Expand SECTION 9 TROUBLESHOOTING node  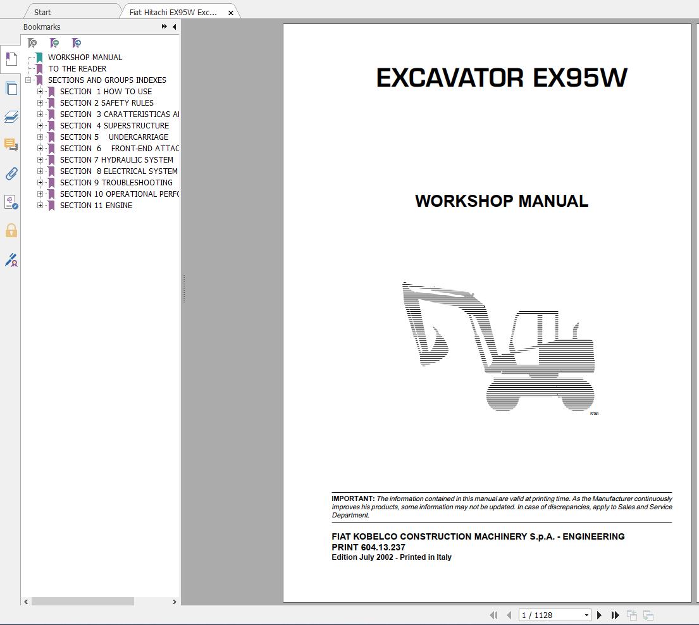(40, 183)
